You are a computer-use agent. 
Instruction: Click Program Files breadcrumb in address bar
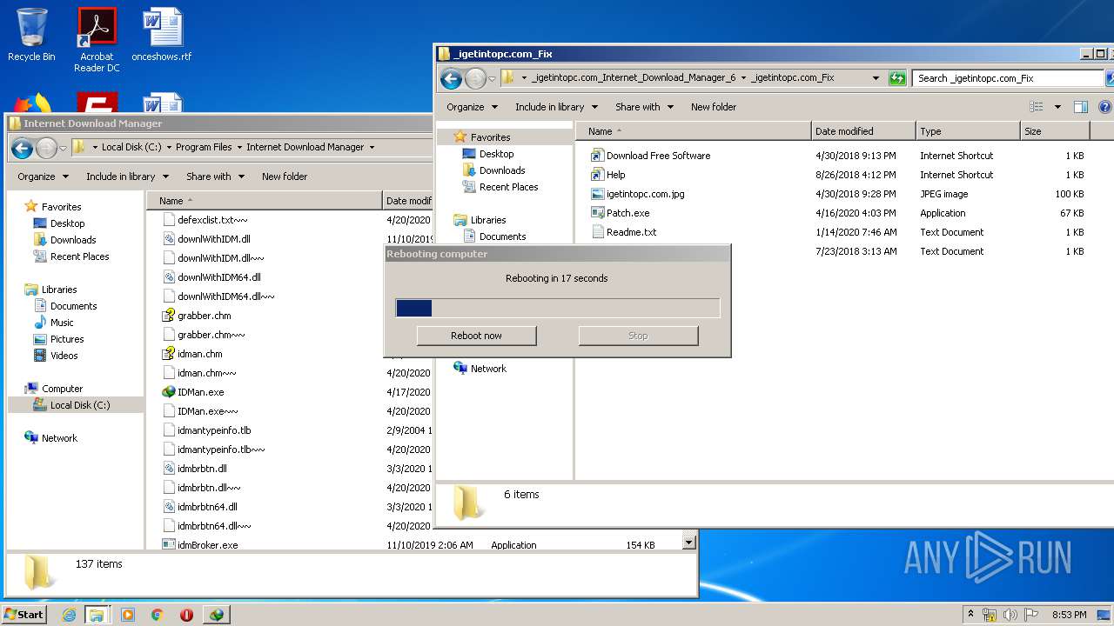click(x=204, y=147)
